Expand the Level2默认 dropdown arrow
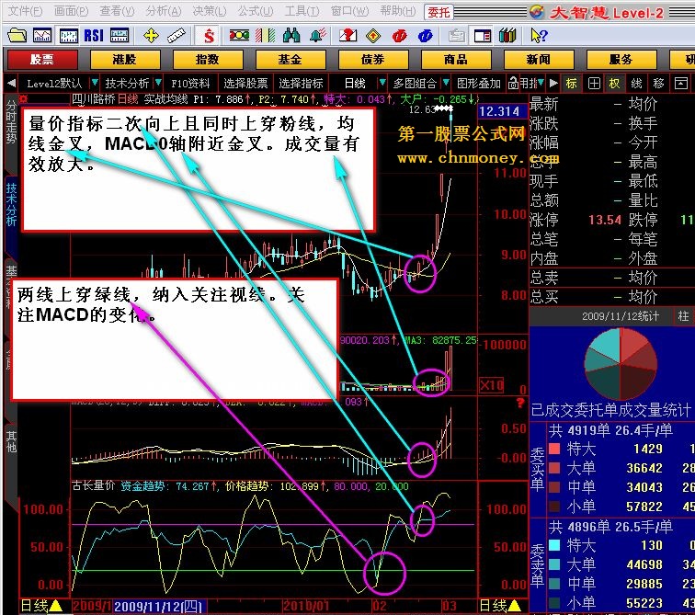This screenshot has height=615, width=695. click(x=95, y=83)
